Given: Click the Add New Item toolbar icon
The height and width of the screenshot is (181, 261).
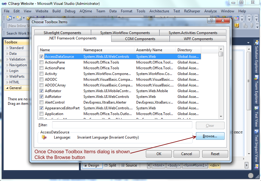Looking at the screenshot, I should [19, 18].
